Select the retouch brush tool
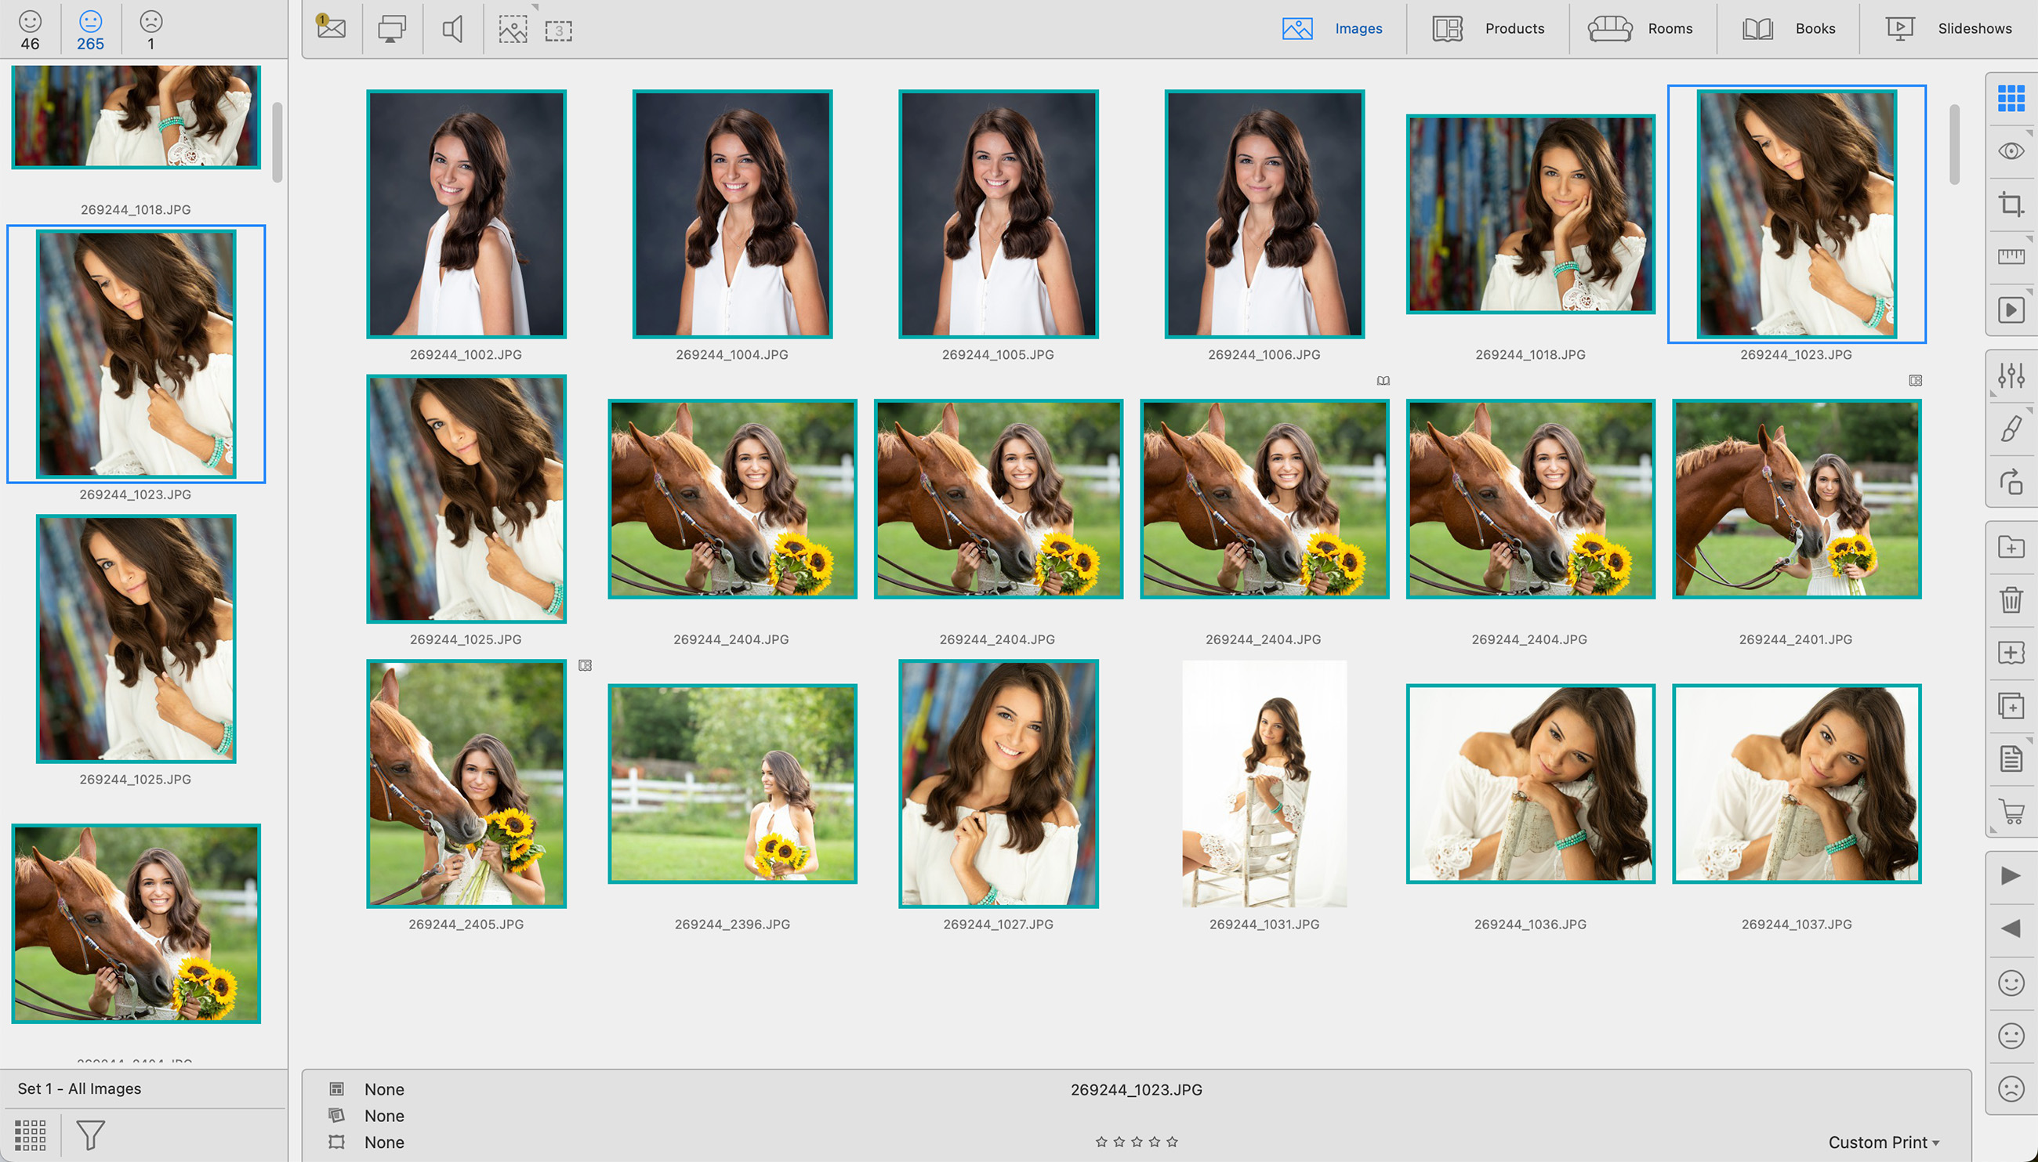The width and height of the screenshot is (2038, 1162). (2011, 429)
